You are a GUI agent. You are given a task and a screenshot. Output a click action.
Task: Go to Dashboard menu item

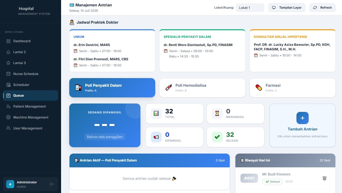pyautogui.click(x=31, y=41)
